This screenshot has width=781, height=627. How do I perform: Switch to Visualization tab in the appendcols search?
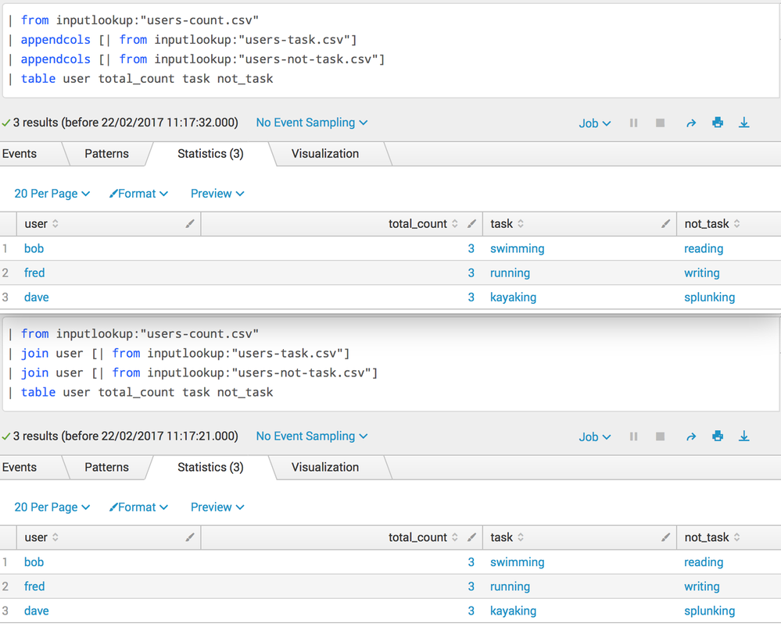[325, 154]
